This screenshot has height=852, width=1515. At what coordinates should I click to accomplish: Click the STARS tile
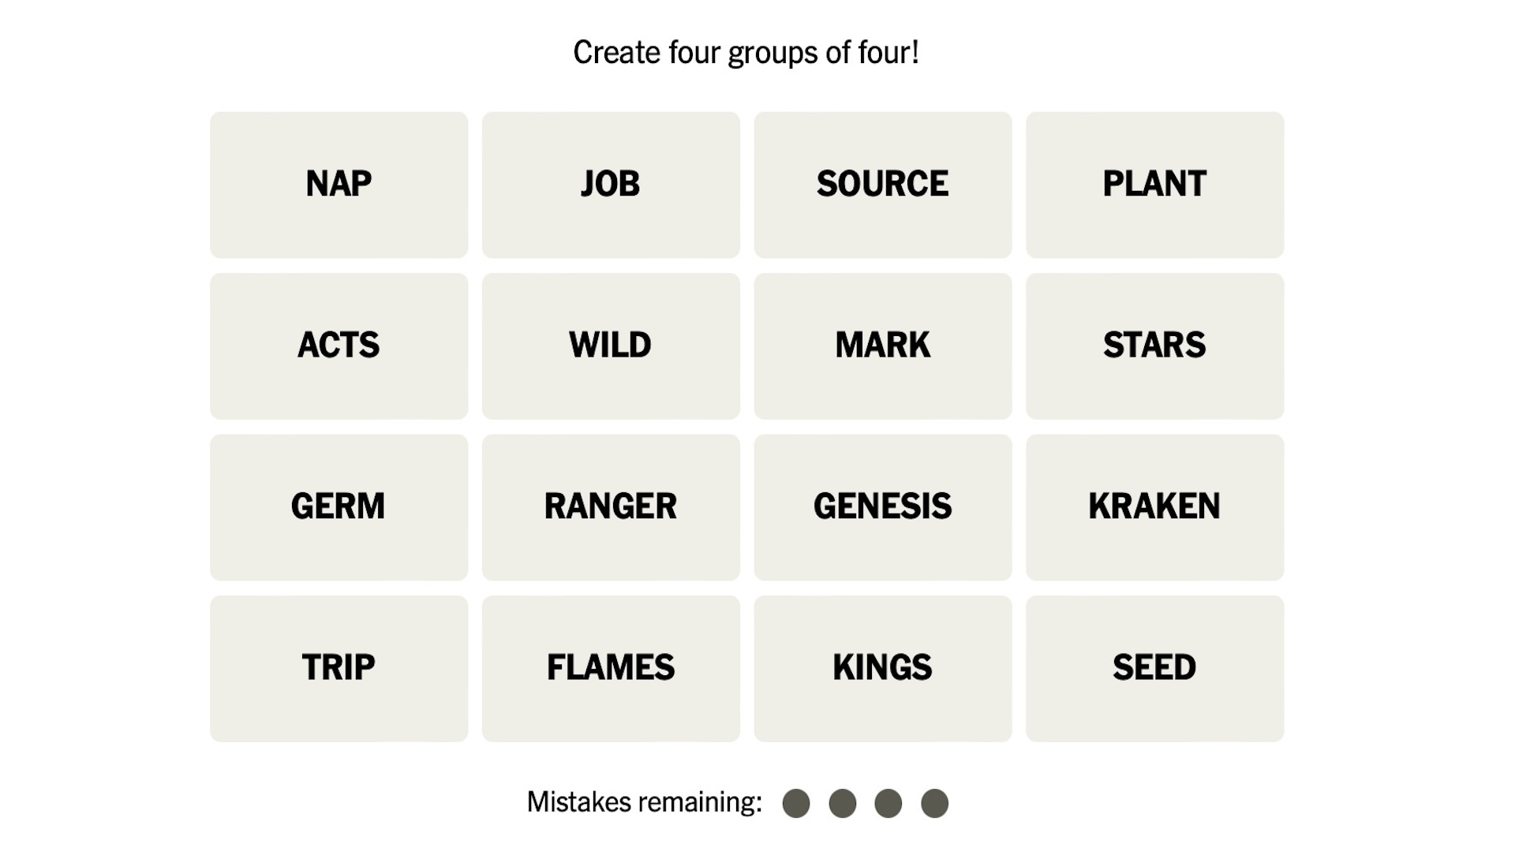click(1154, 344)
